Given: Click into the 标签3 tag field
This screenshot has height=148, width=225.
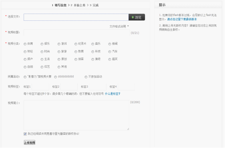Looking at the screenshot, I should click(98, 87).
